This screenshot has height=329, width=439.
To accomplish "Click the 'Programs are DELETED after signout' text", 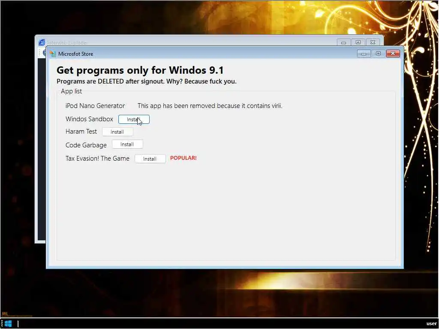I will point(147,81).
